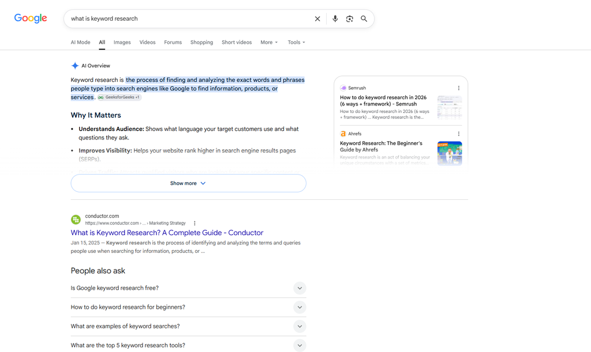Switch to the AI Mode tab
Viewport: 591px width, 352px height.
click(80, 42)
